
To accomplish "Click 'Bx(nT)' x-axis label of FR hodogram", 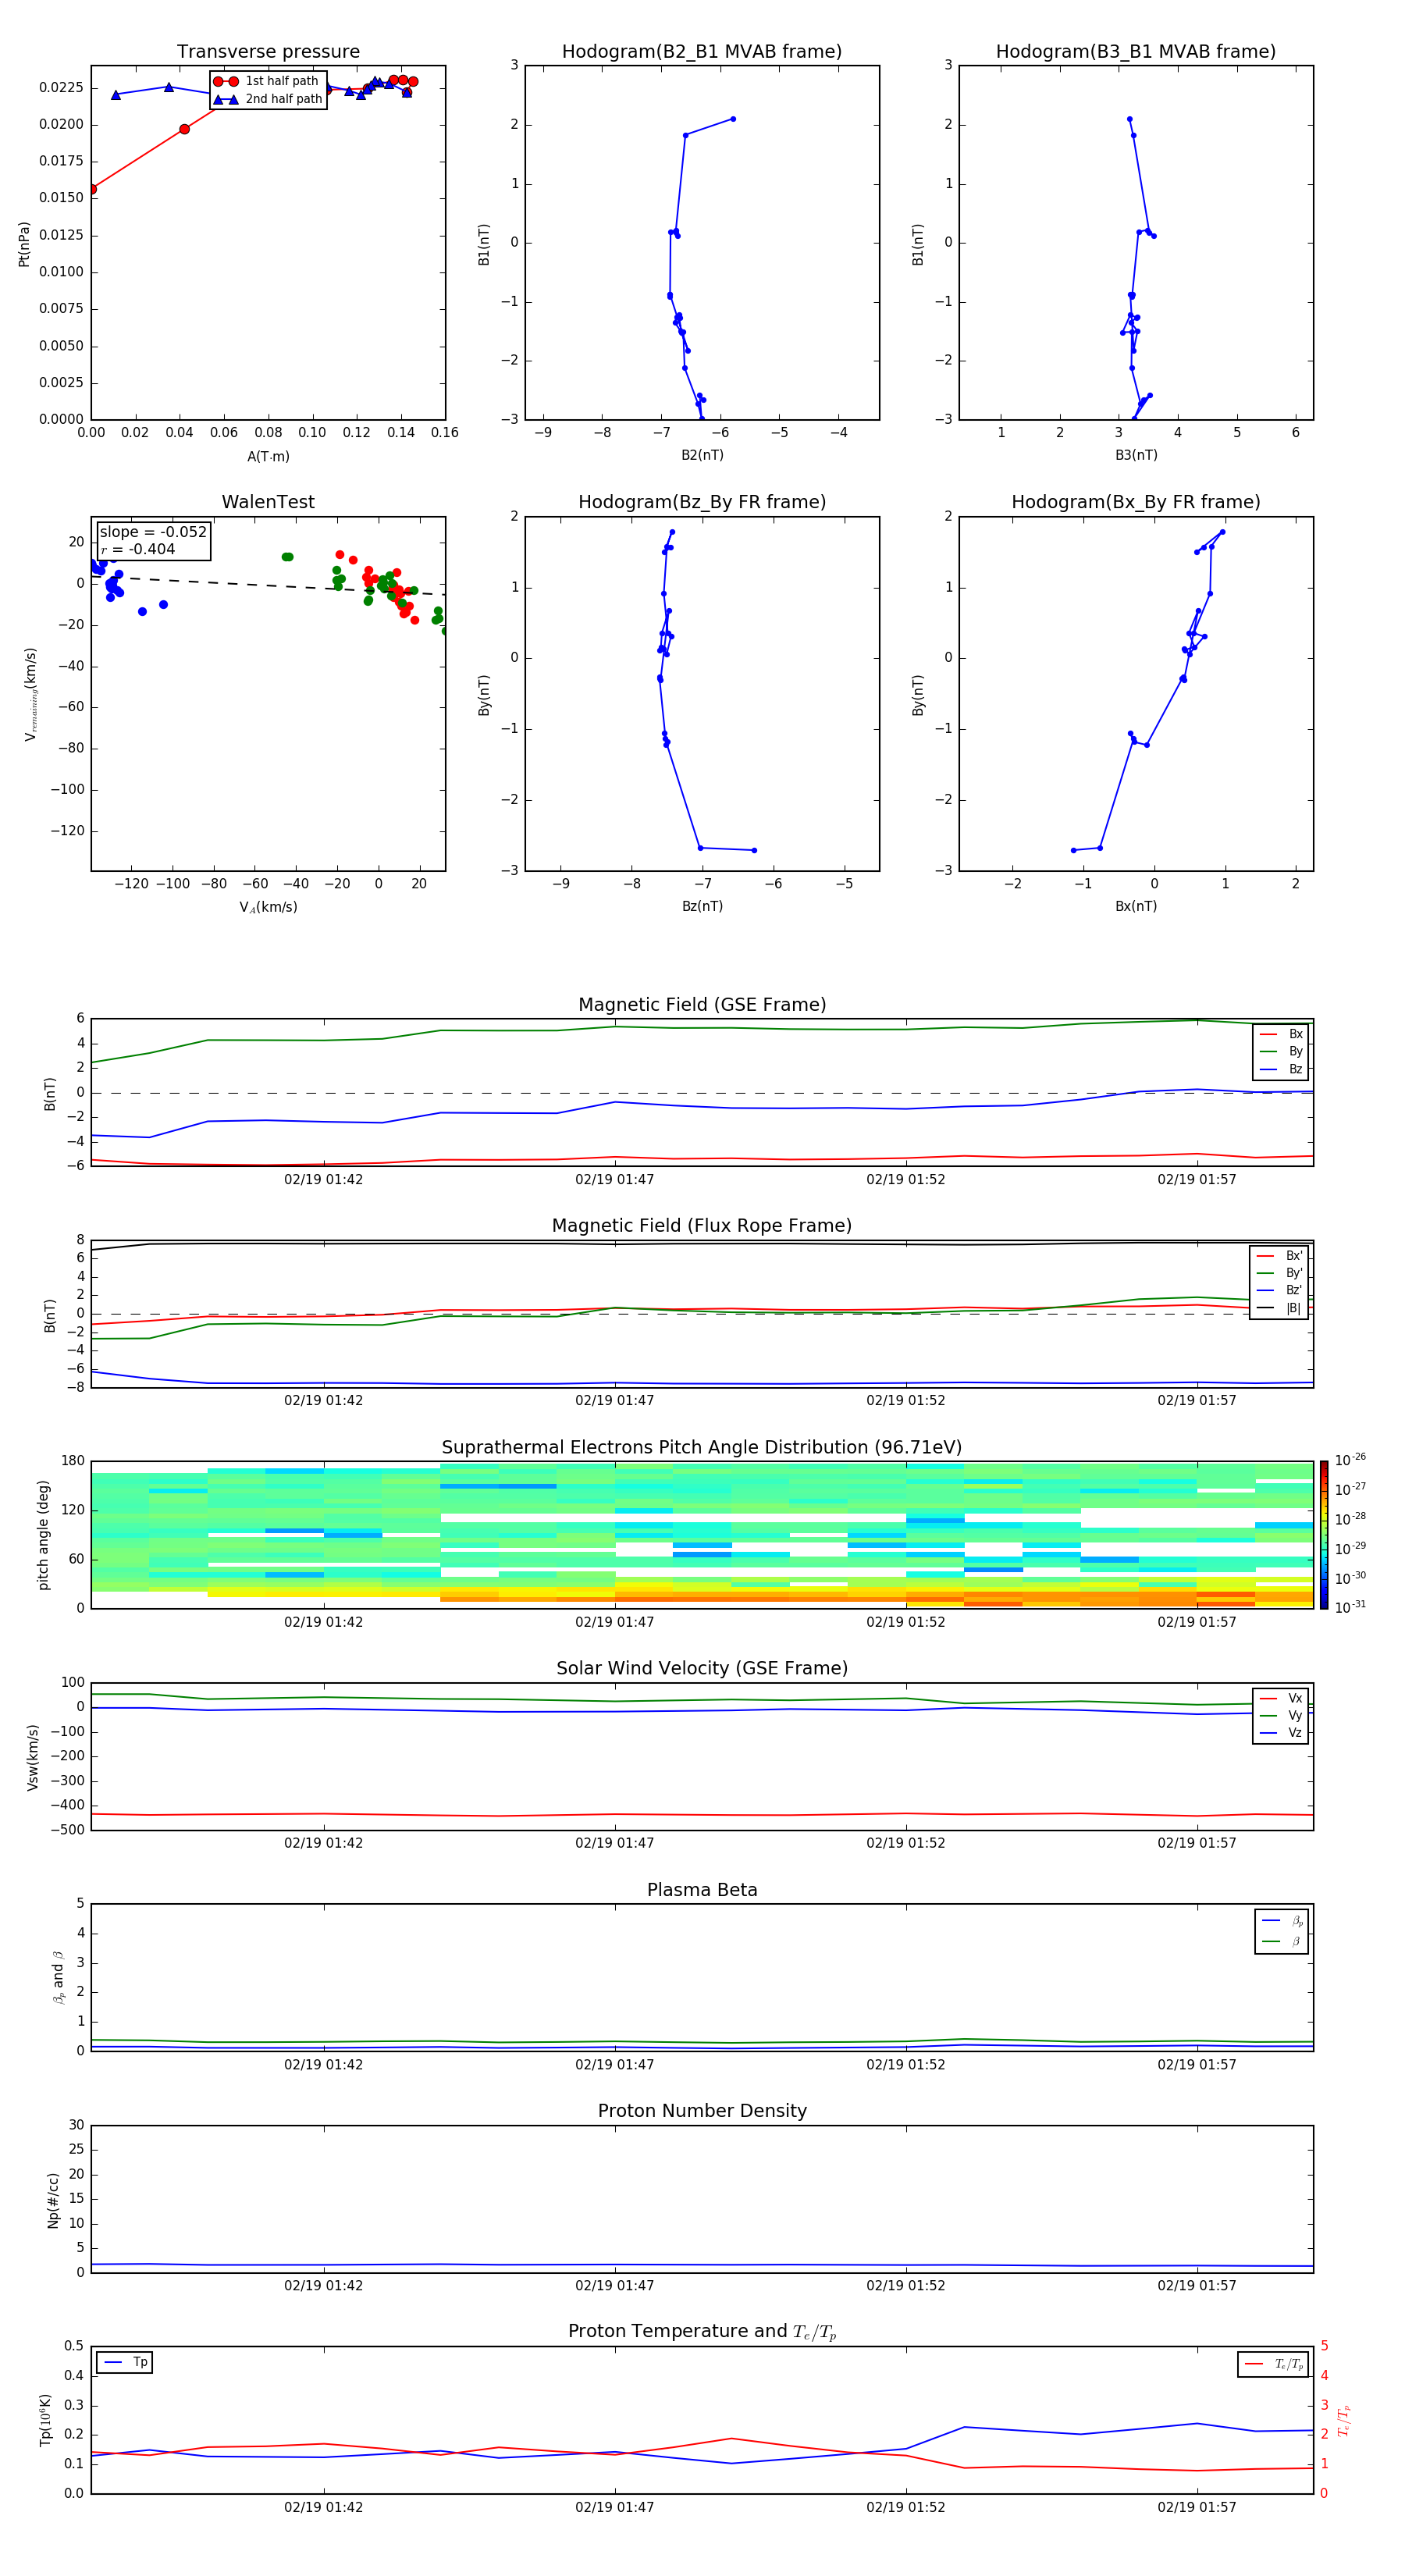I will pos(1136,906).
